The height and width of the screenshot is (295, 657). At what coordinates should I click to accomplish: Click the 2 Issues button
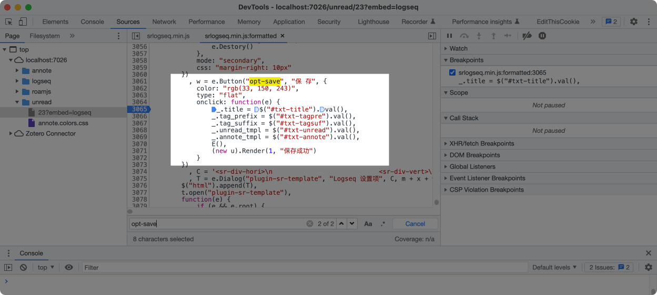point(610,267)
